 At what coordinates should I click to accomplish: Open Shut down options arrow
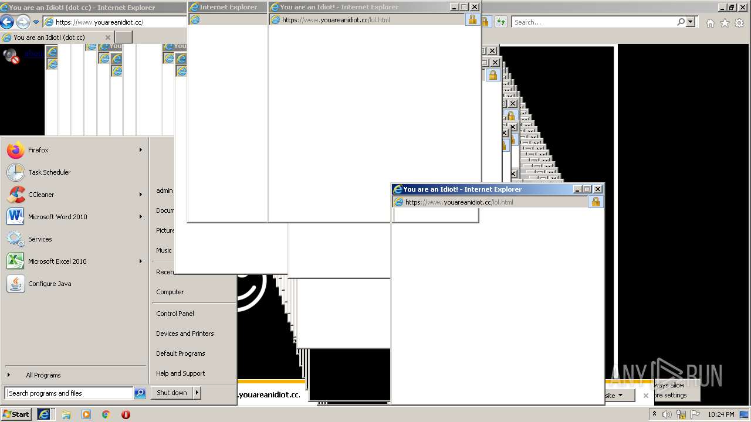point(197,393)
